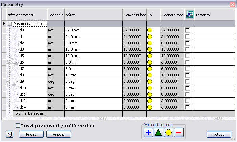Click the yellow tolerance circle for d7
Viewport: 237px width, 142px height.
coord(150,69)
